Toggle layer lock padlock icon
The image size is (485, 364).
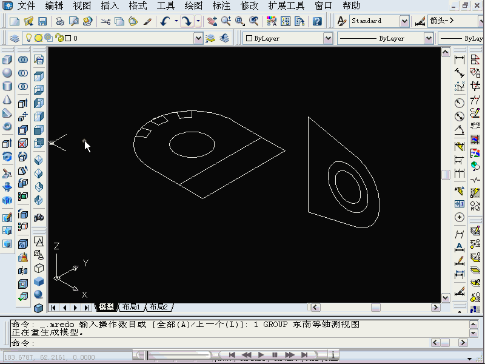(x=59, y=38)
